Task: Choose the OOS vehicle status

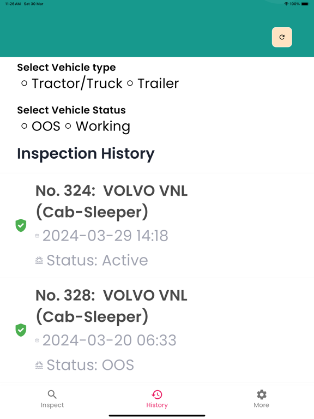Action: click(x=41, y=126)
